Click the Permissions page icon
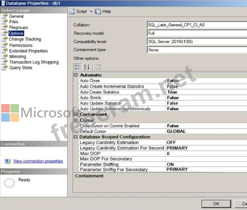Viewport: 247px width, 210px height. coord(4,45)
